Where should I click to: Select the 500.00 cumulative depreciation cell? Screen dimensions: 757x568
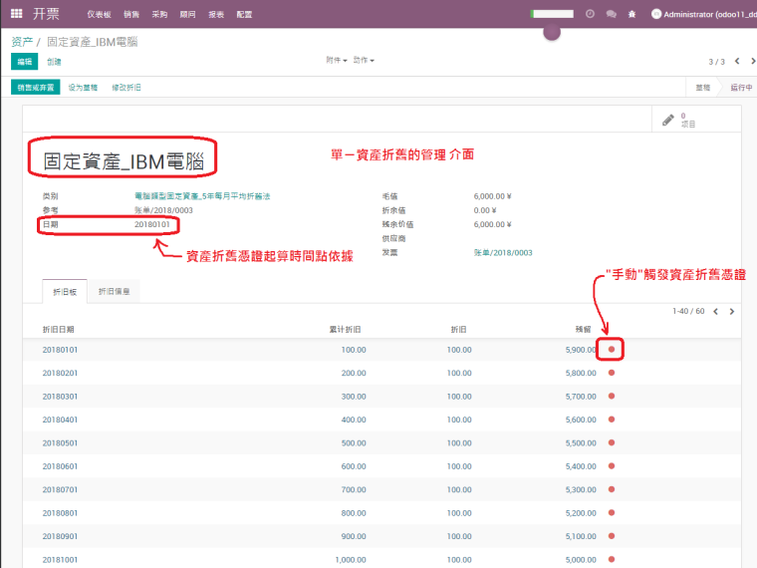(354, 442)
